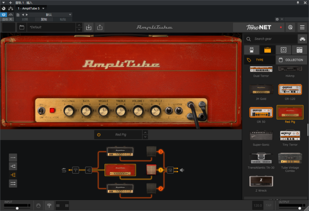Select the stomp pedal gear category
The width and height of the screenshot is (309, 211).
(x=251, y=50)
